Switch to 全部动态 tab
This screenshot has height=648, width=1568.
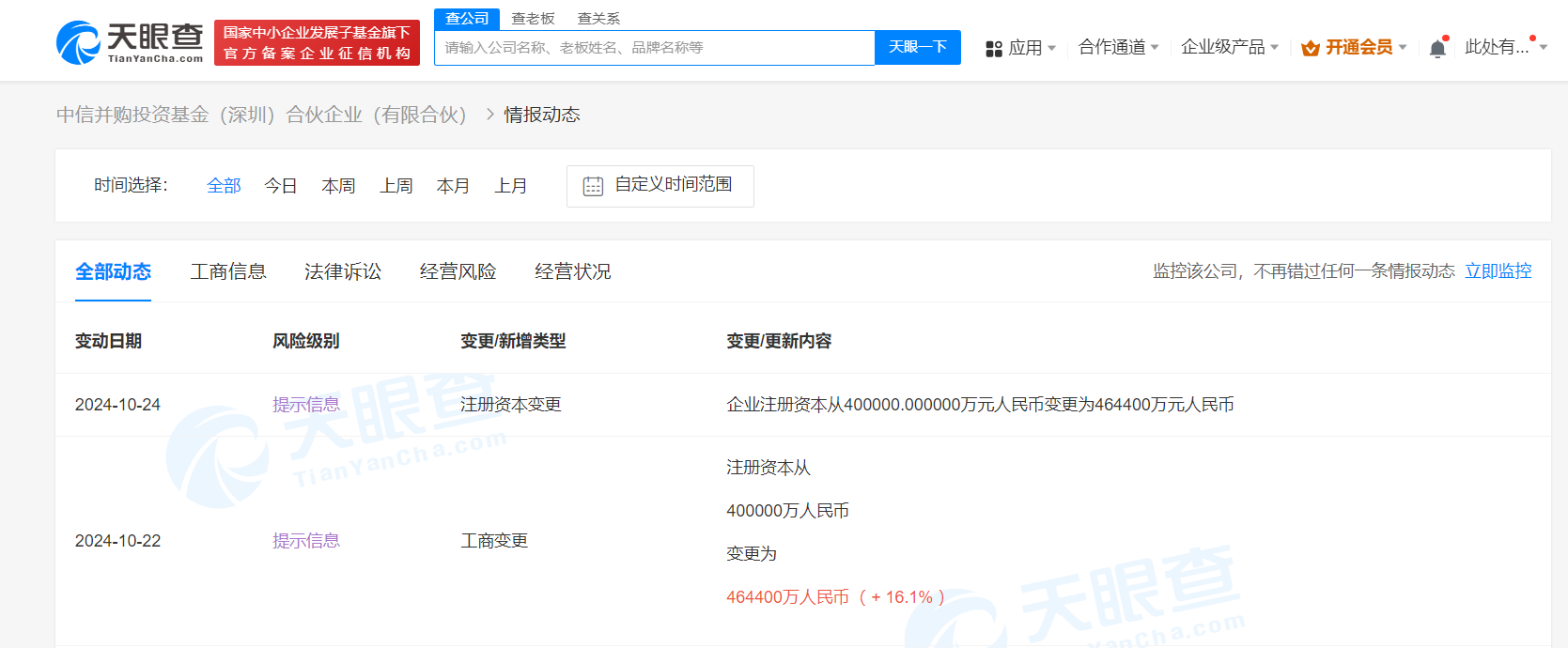pyautogui.click(x=113, y=271)
